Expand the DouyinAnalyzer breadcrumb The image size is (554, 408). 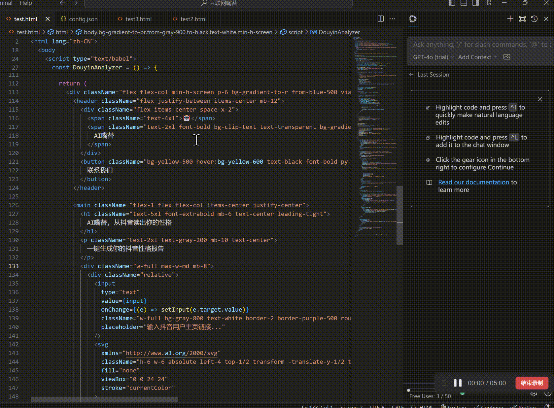[339, 32]
